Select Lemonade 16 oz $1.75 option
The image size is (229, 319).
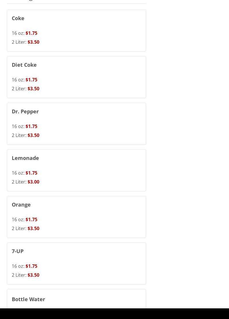(x=31, y=173)
